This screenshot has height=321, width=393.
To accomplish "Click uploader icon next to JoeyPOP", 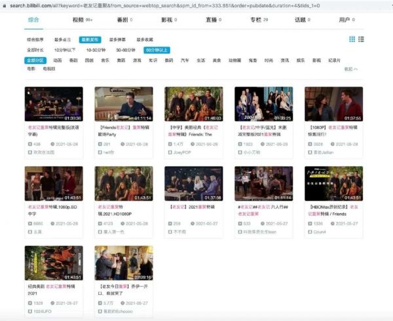I will 169,152.
